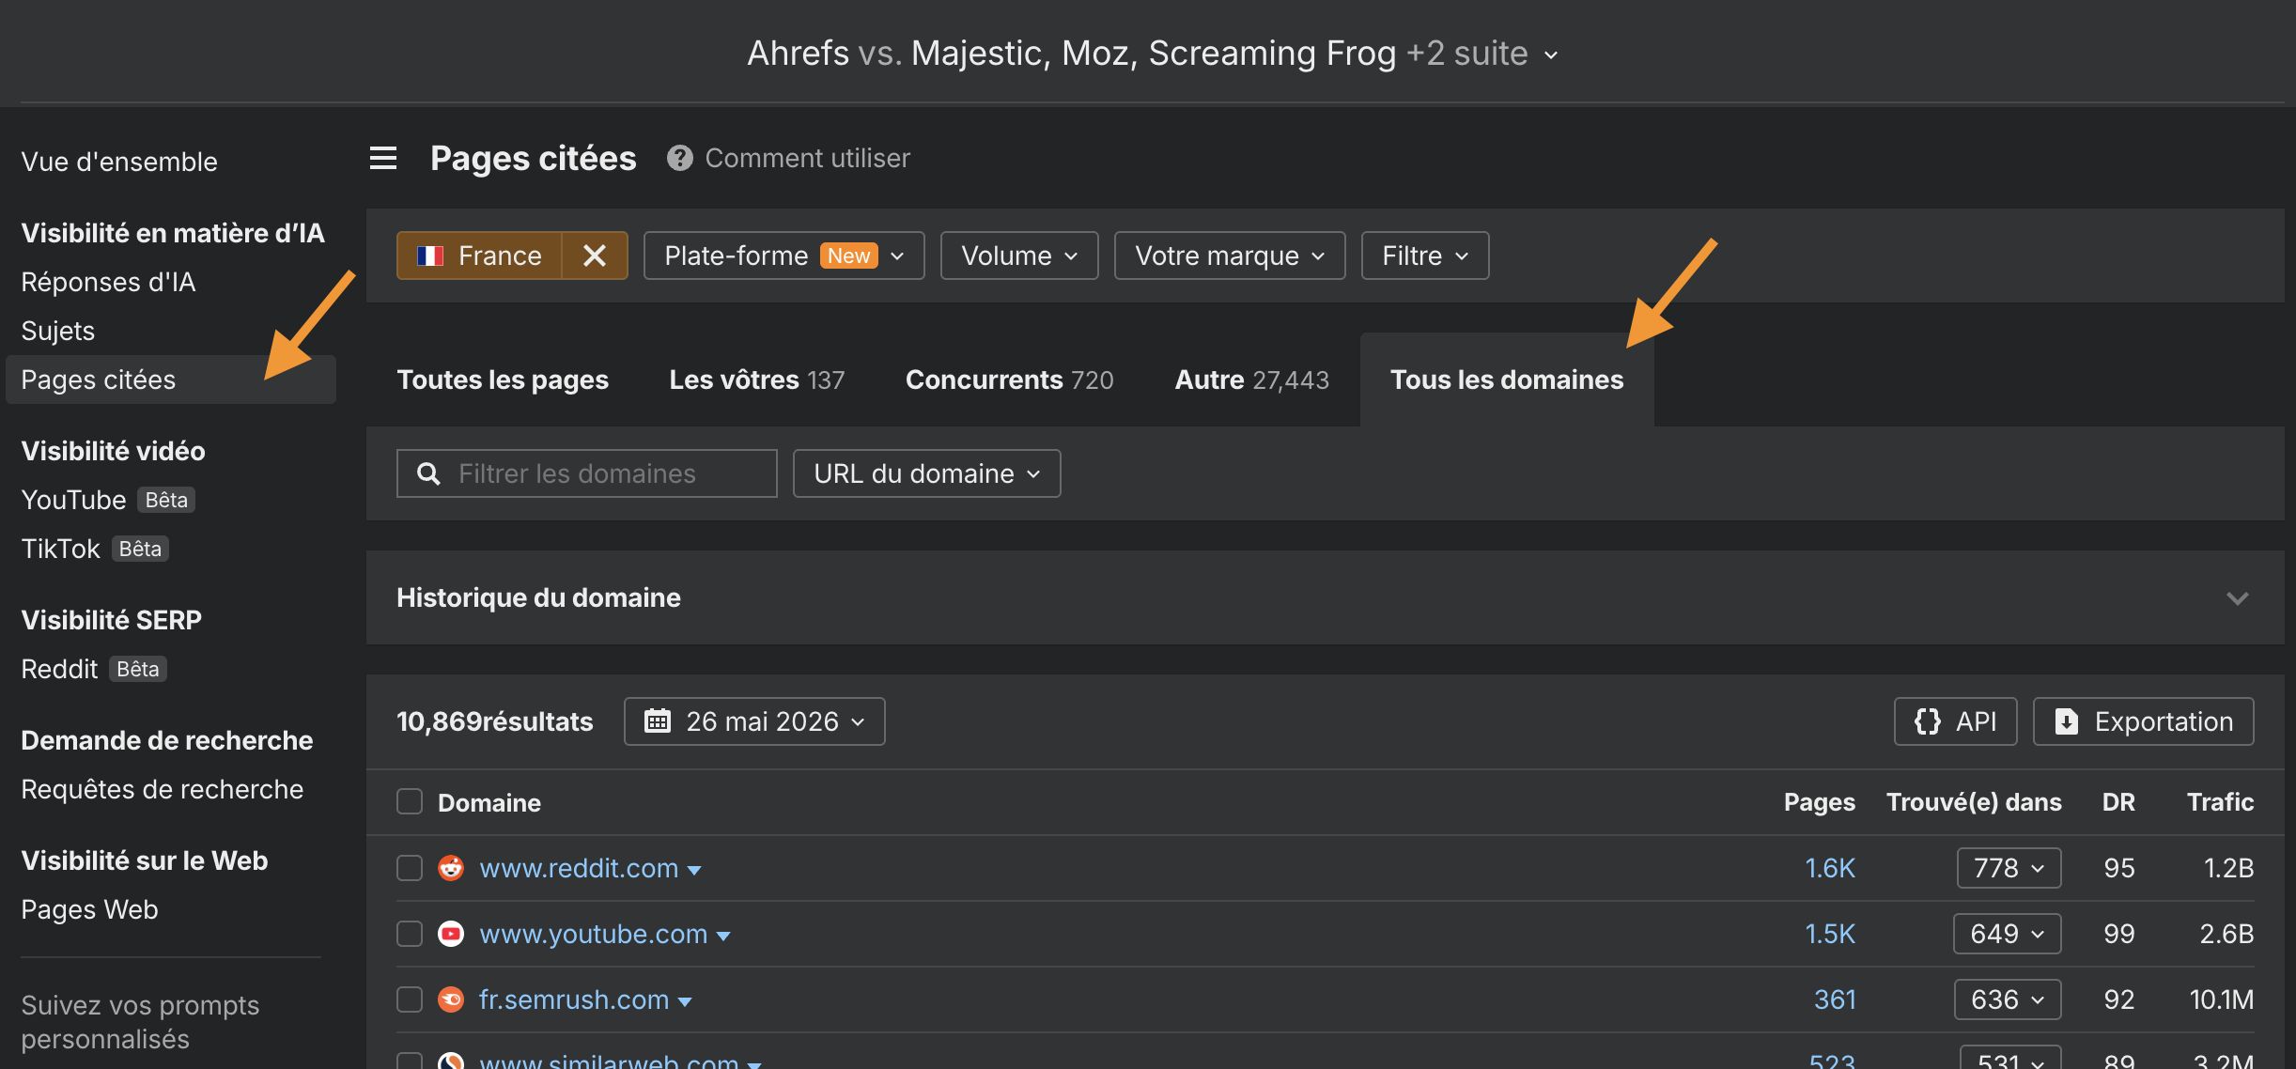
Task: Open the Plate-forme dropdown
Action: (783, 256)
